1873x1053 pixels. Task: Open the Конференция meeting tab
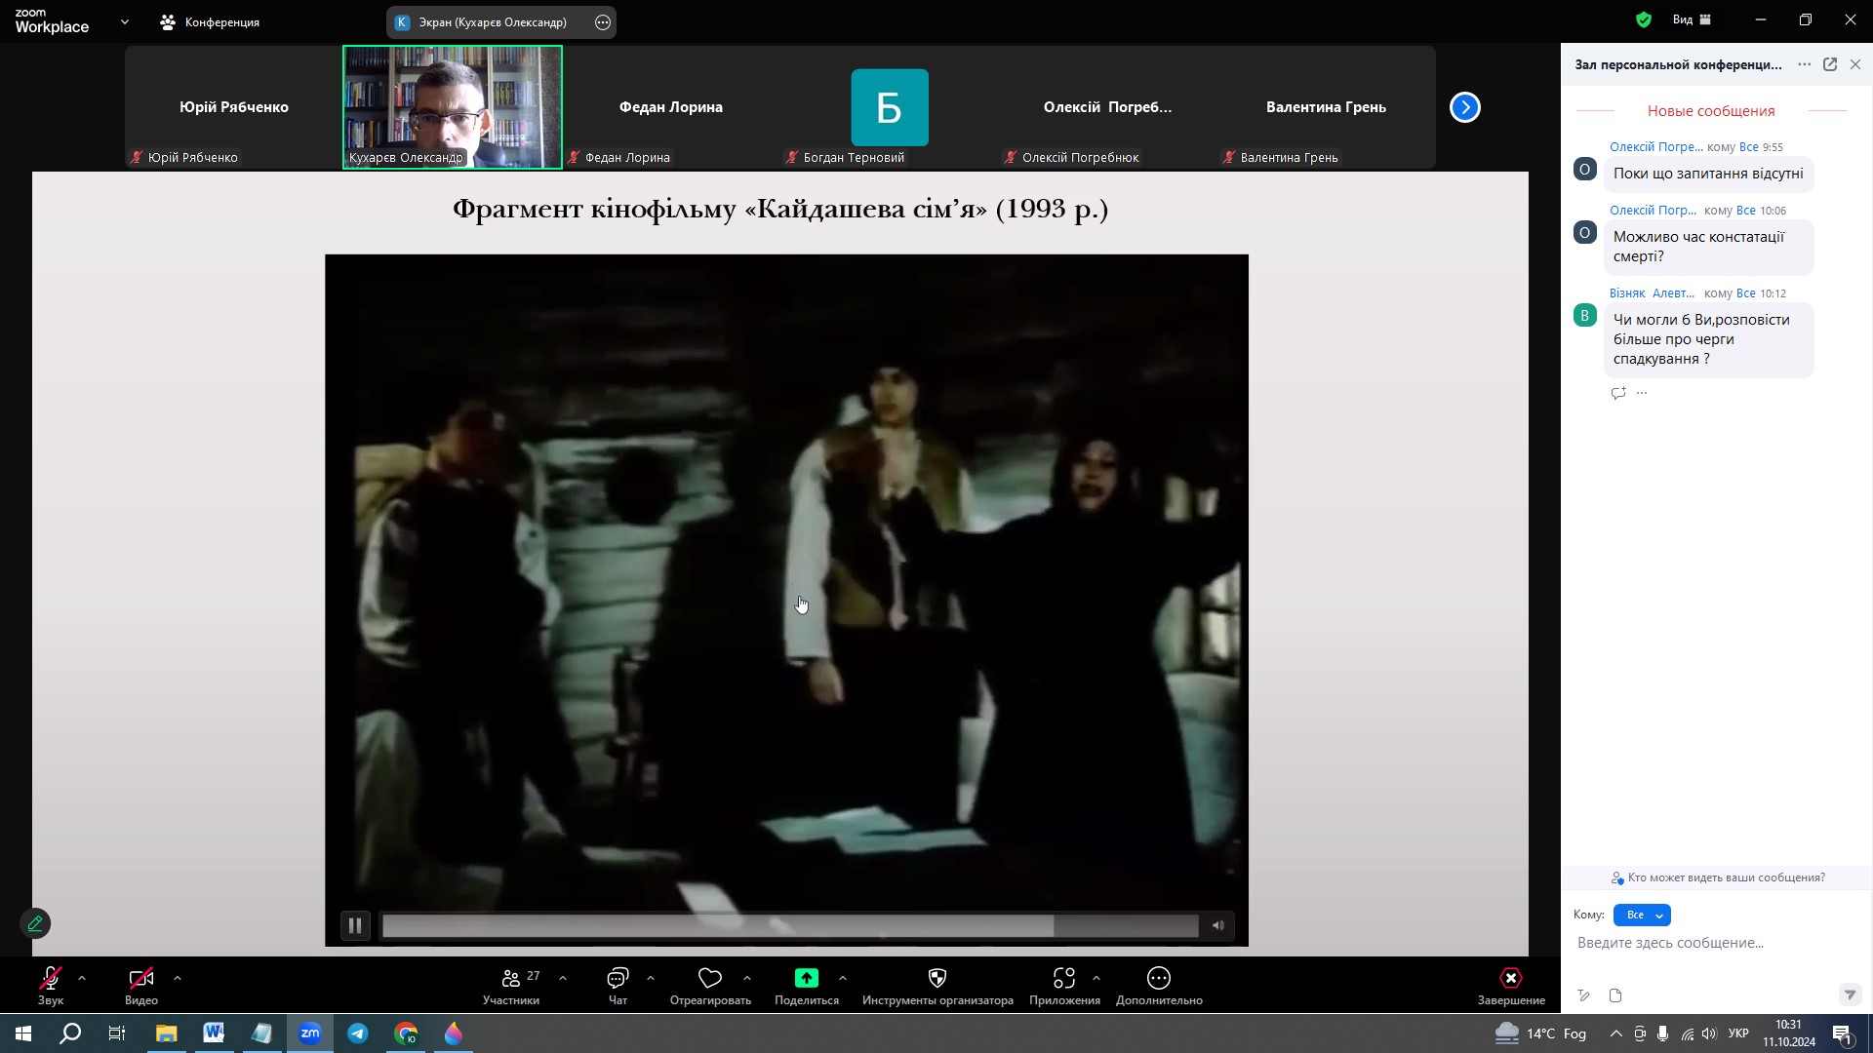(x=211, y=21)
